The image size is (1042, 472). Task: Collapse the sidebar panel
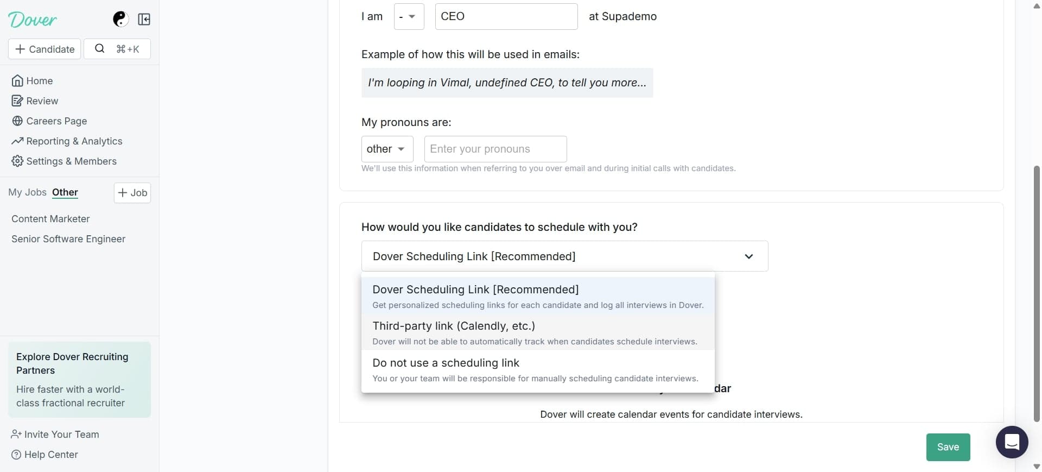[x=144, y=19]
